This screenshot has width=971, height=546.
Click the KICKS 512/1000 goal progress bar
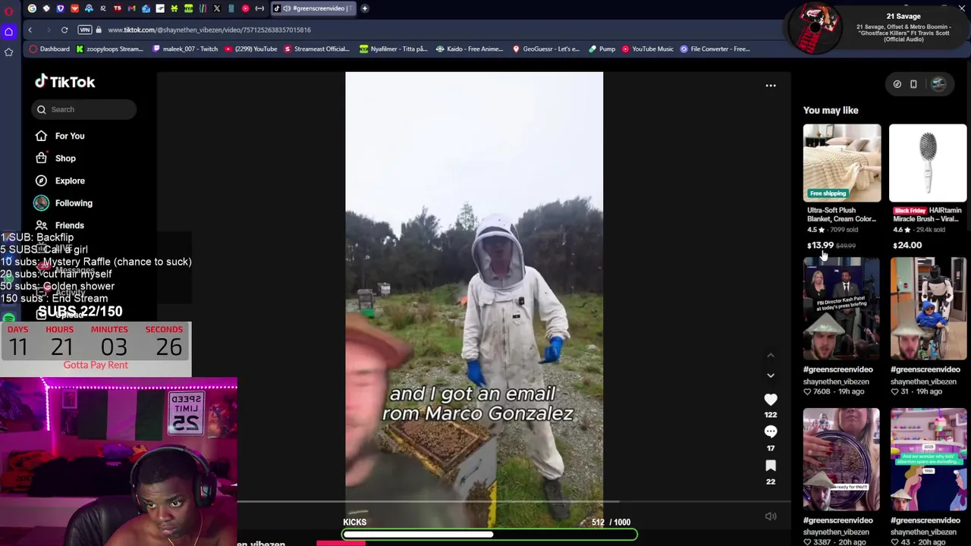tap(490, 535)
